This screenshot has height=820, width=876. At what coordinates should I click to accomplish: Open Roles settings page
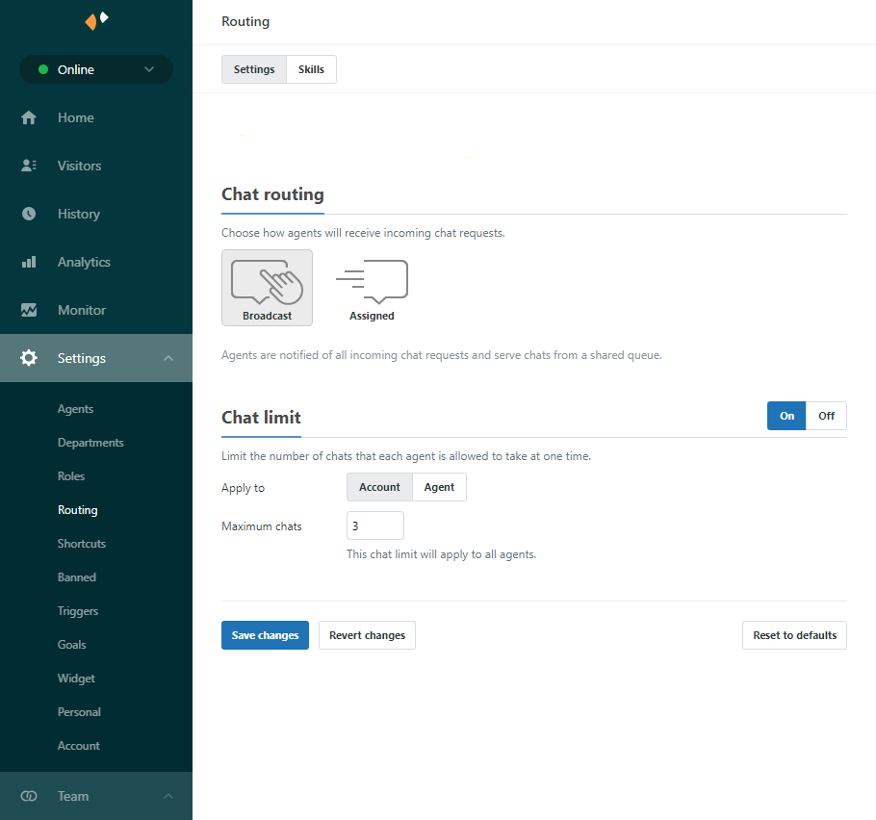point(71,475)
